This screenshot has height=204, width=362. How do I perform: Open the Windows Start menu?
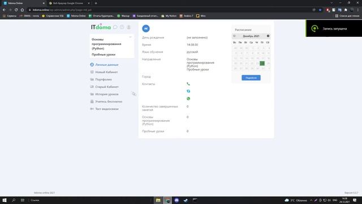pyautogui.click(x=5, y=200)
